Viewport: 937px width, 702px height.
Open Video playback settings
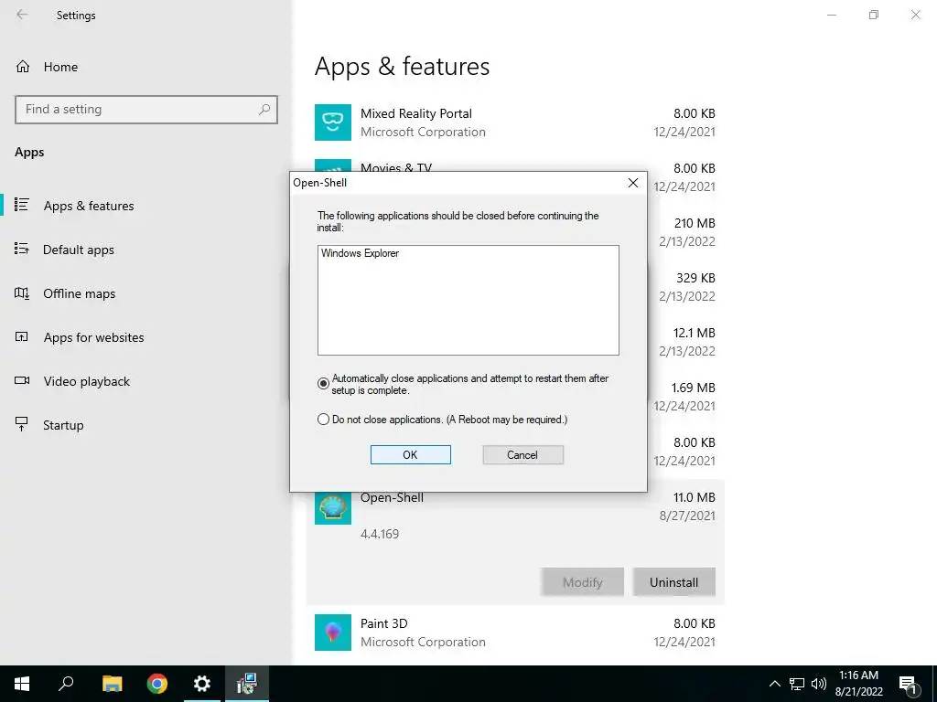(87, 381)
